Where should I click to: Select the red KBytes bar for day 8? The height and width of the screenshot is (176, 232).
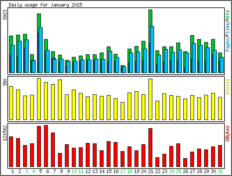(x=60, y=160)
